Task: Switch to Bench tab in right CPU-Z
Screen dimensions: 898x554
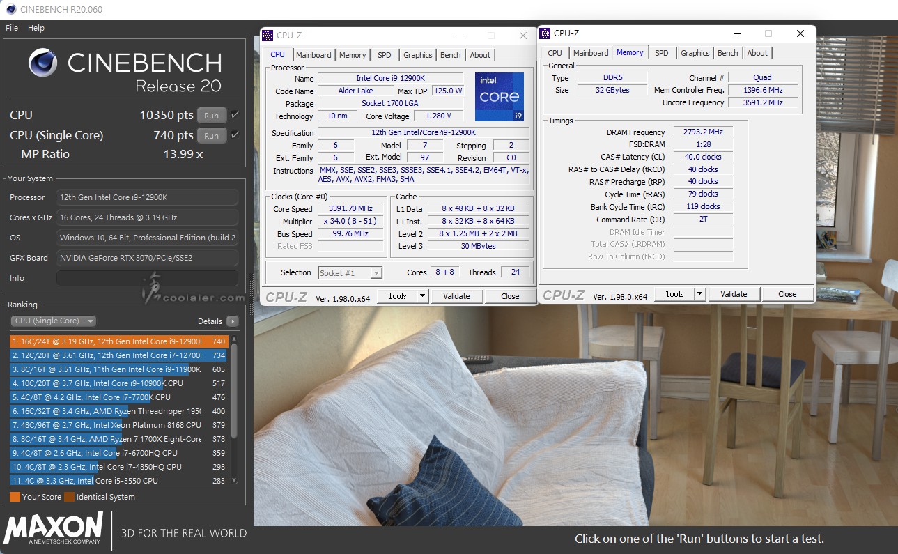Action: pos(728,53)
